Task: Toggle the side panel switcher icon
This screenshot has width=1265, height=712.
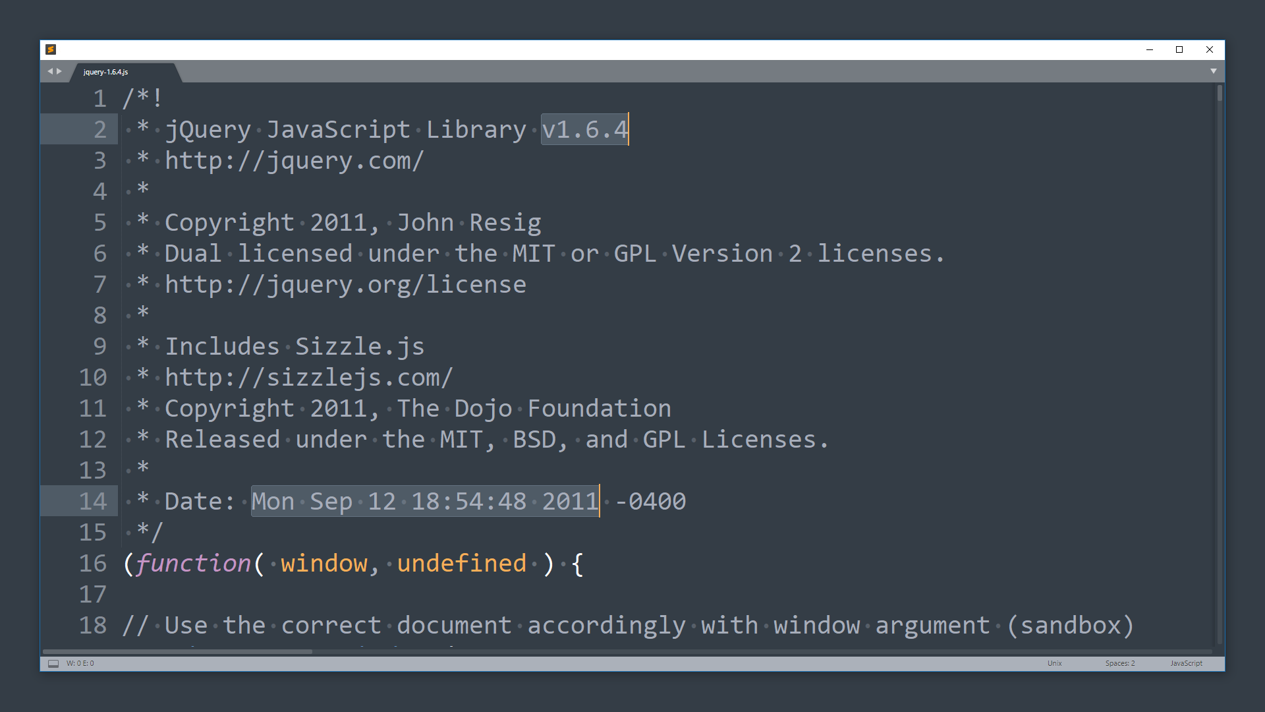Action: [53, 663]
